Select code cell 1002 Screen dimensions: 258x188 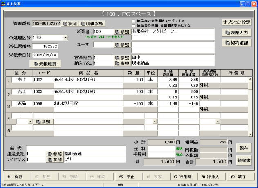pos(43,80)
